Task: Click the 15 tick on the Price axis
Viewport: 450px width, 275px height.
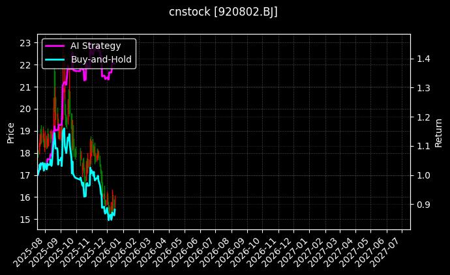Action: pyautogui.click(x=25, y=220)
